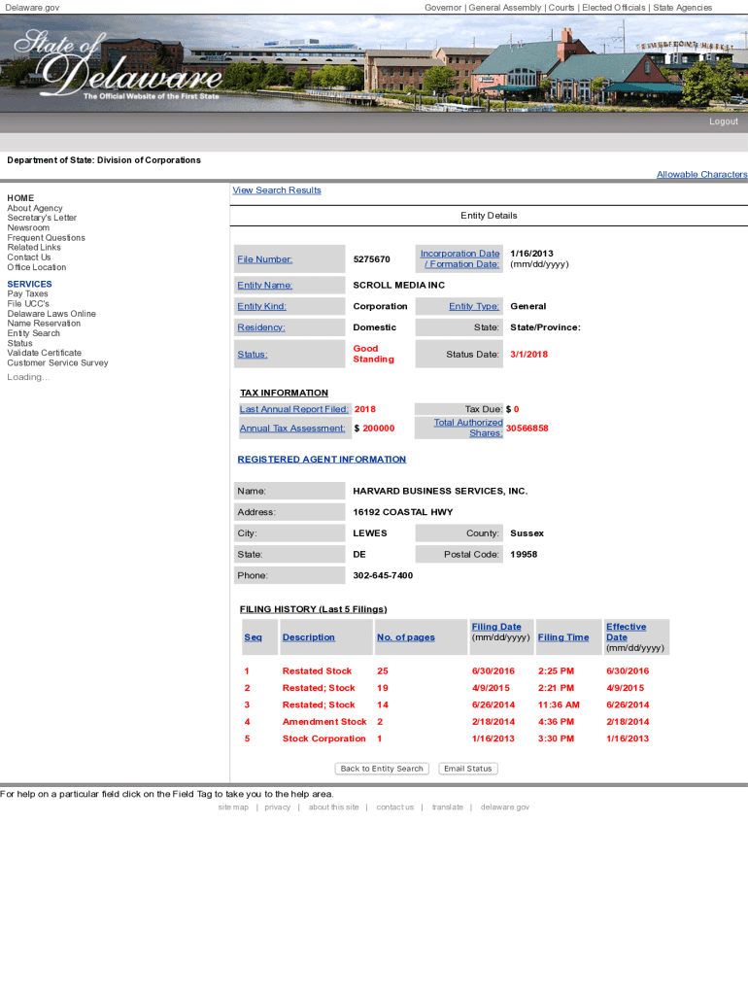Select Entity Search in the sidebar
748x995 pixels.
point(33,333)
